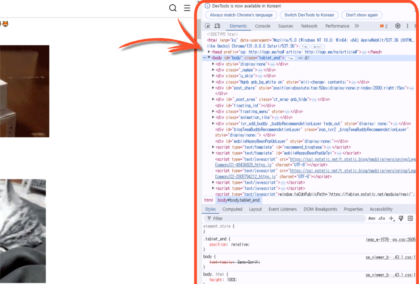Expand the div with style display:none
The image size is (419, 284).
[x=213, y=64]
